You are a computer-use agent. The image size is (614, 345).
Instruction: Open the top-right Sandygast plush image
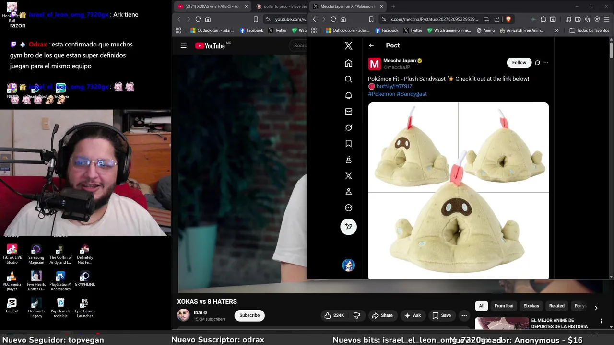[x=504, y=147]
